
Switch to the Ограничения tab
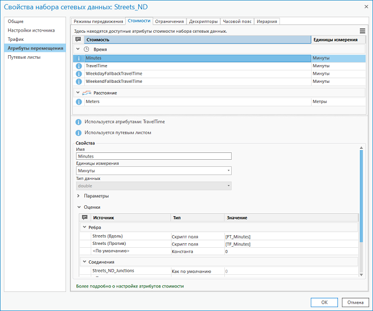pyautogui.click(x=169, y=21)
